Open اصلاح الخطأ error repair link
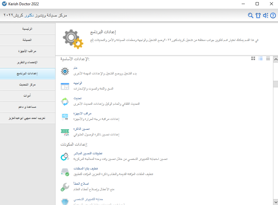Viewport: 278px width, 205px height. (x=81, y=184)
